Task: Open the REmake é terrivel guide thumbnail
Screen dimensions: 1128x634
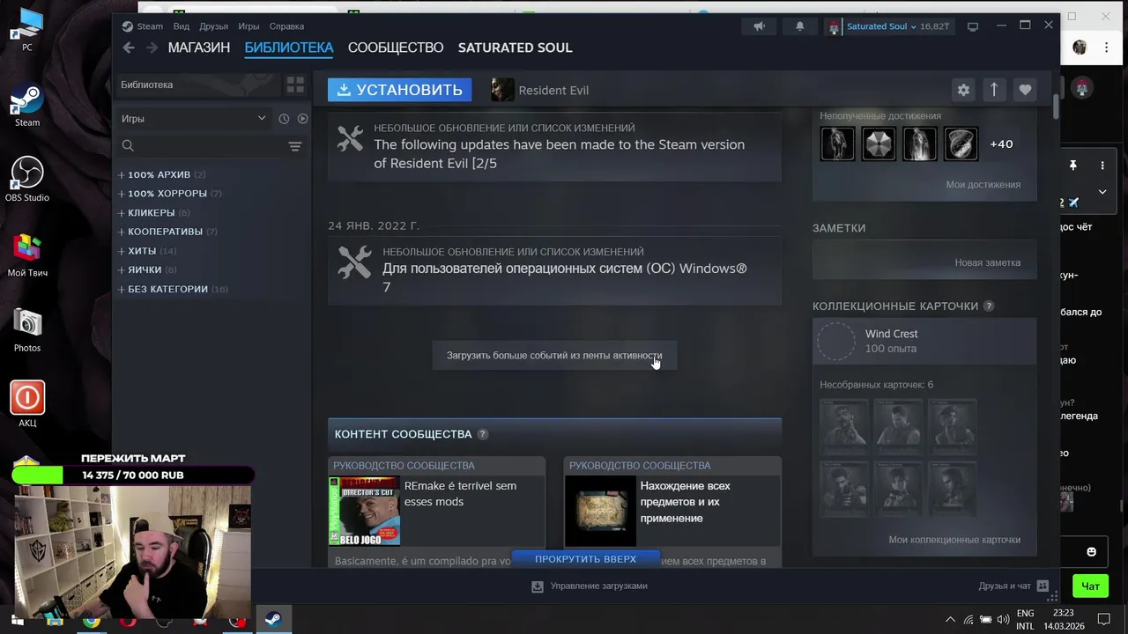Action: click(x=364, y=511)
